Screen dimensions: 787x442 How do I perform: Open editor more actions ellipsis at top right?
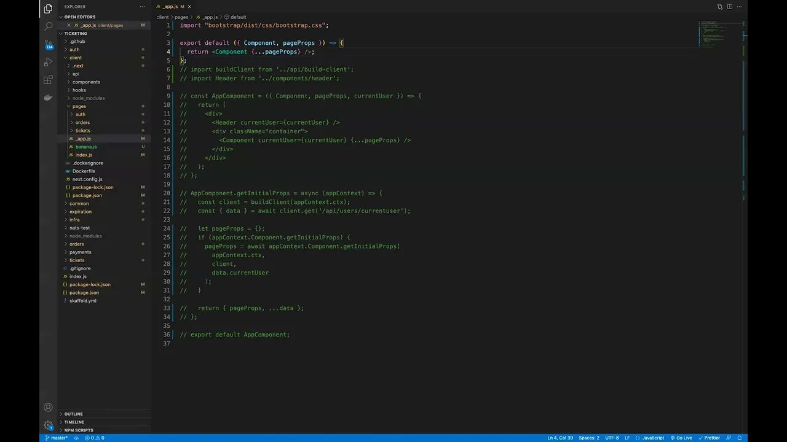[740, 7]
